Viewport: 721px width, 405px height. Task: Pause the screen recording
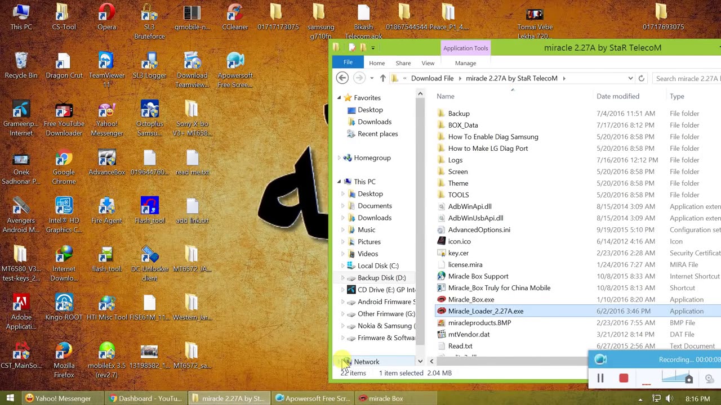(x=600, y=379)
